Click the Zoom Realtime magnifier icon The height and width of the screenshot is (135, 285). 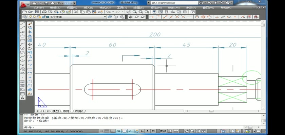(135, 12)
